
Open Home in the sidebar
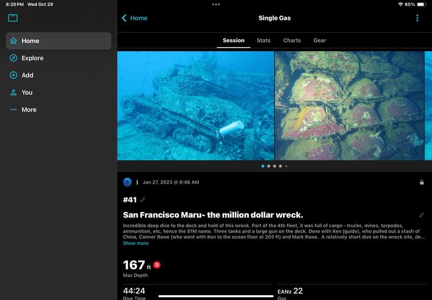pos(58,40)
